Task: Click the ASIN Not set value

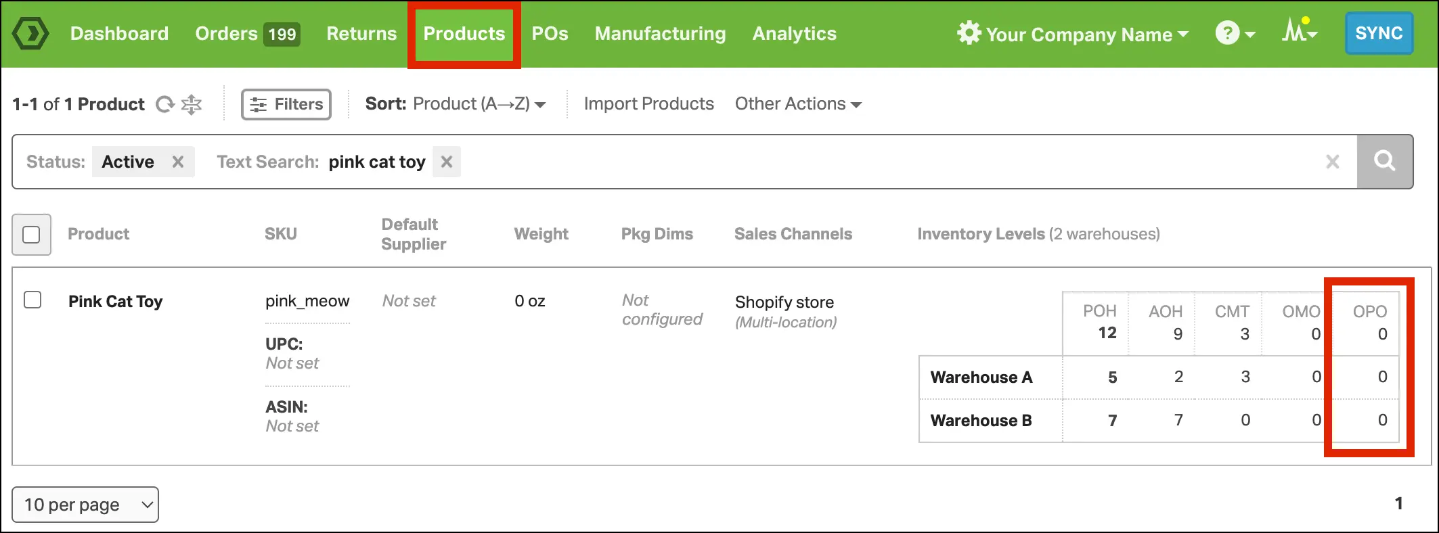Action: (292, 426)
